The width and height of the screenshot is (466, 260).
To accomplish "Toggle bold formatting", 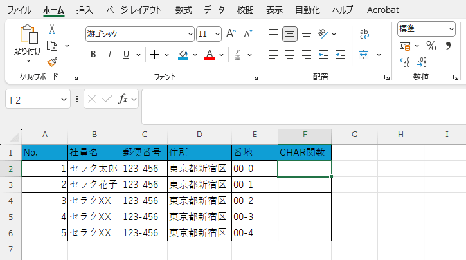I will [x=93, y=55].
